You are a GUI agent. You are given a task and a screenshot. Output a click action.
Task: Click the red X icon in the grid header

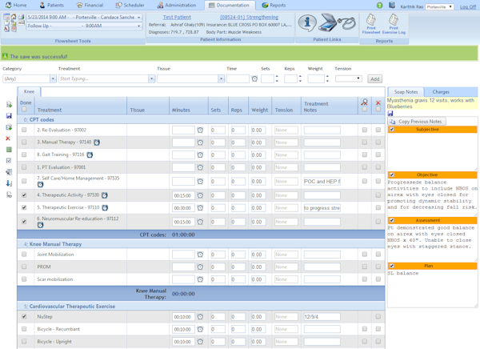pyautogui.click(x=378, y=103)
